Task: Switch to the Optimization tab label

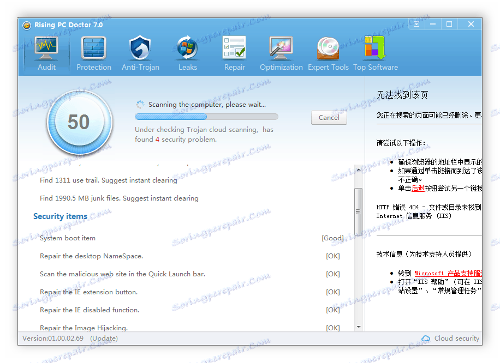Action: pyautogui.click(x=281, y=67)
